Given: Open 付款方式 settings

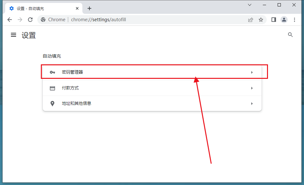Looking at the screenshot, I should [152, 88].
